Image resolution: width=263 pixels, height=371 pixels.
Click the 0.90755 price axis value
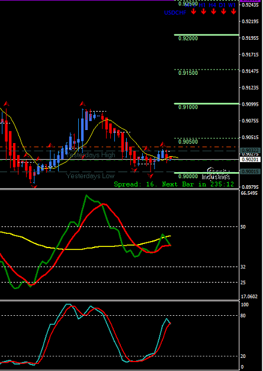point(251,121)
